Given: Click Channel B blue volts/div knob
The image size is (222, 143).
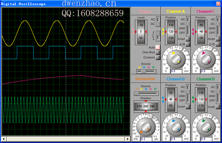Looking at the screenshot, I should 176,127.
